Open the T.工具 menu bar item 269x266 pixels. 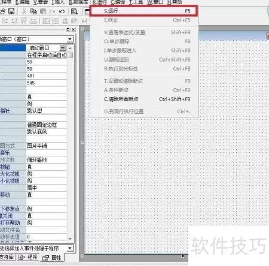136,2
